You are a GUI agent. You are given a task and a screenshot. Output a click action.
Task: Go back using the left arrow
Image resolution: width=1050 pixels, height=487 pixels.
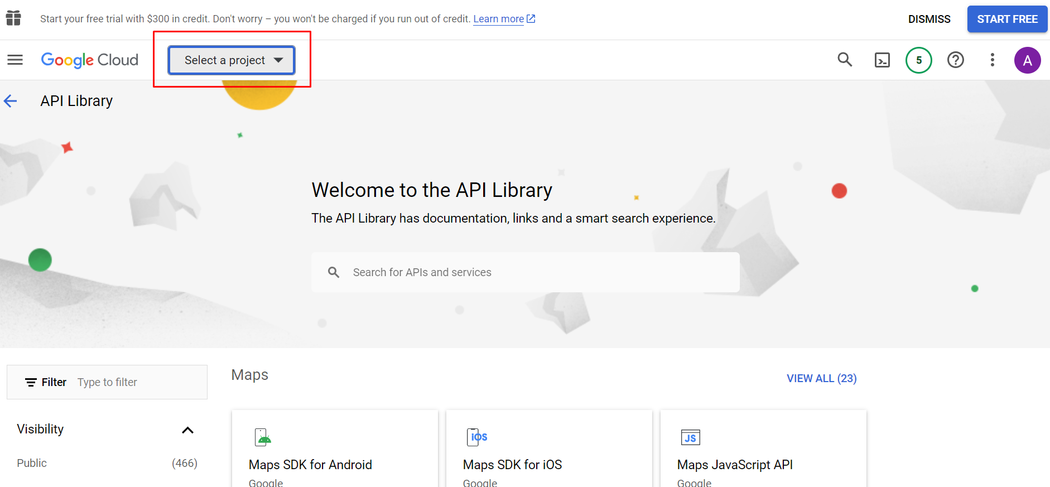11,101
